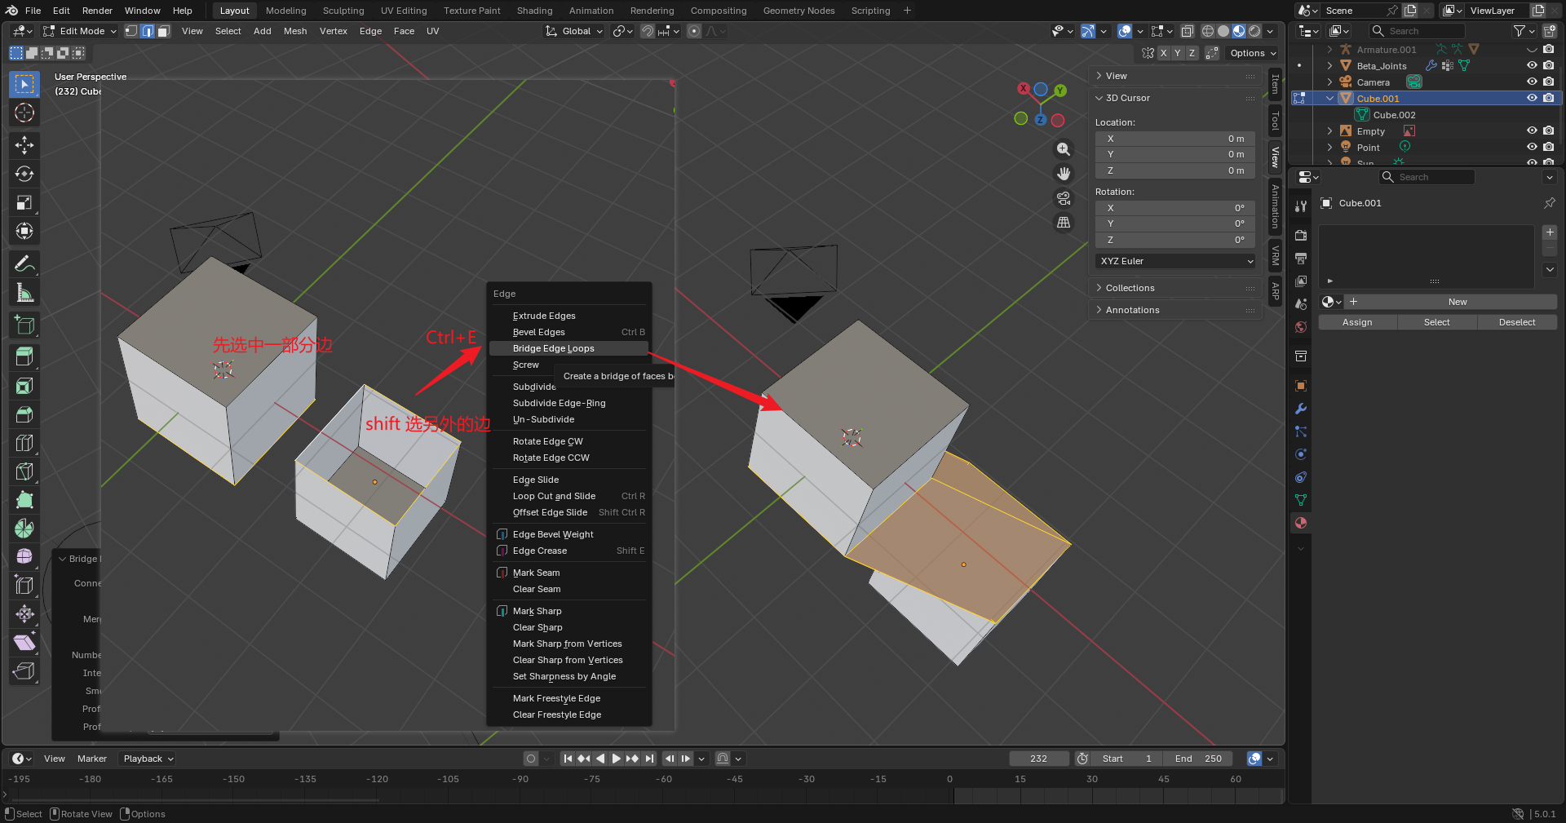1566x823 pixels.
Task: Open the Global transform orientation dropdown
Action: [574, 31]
